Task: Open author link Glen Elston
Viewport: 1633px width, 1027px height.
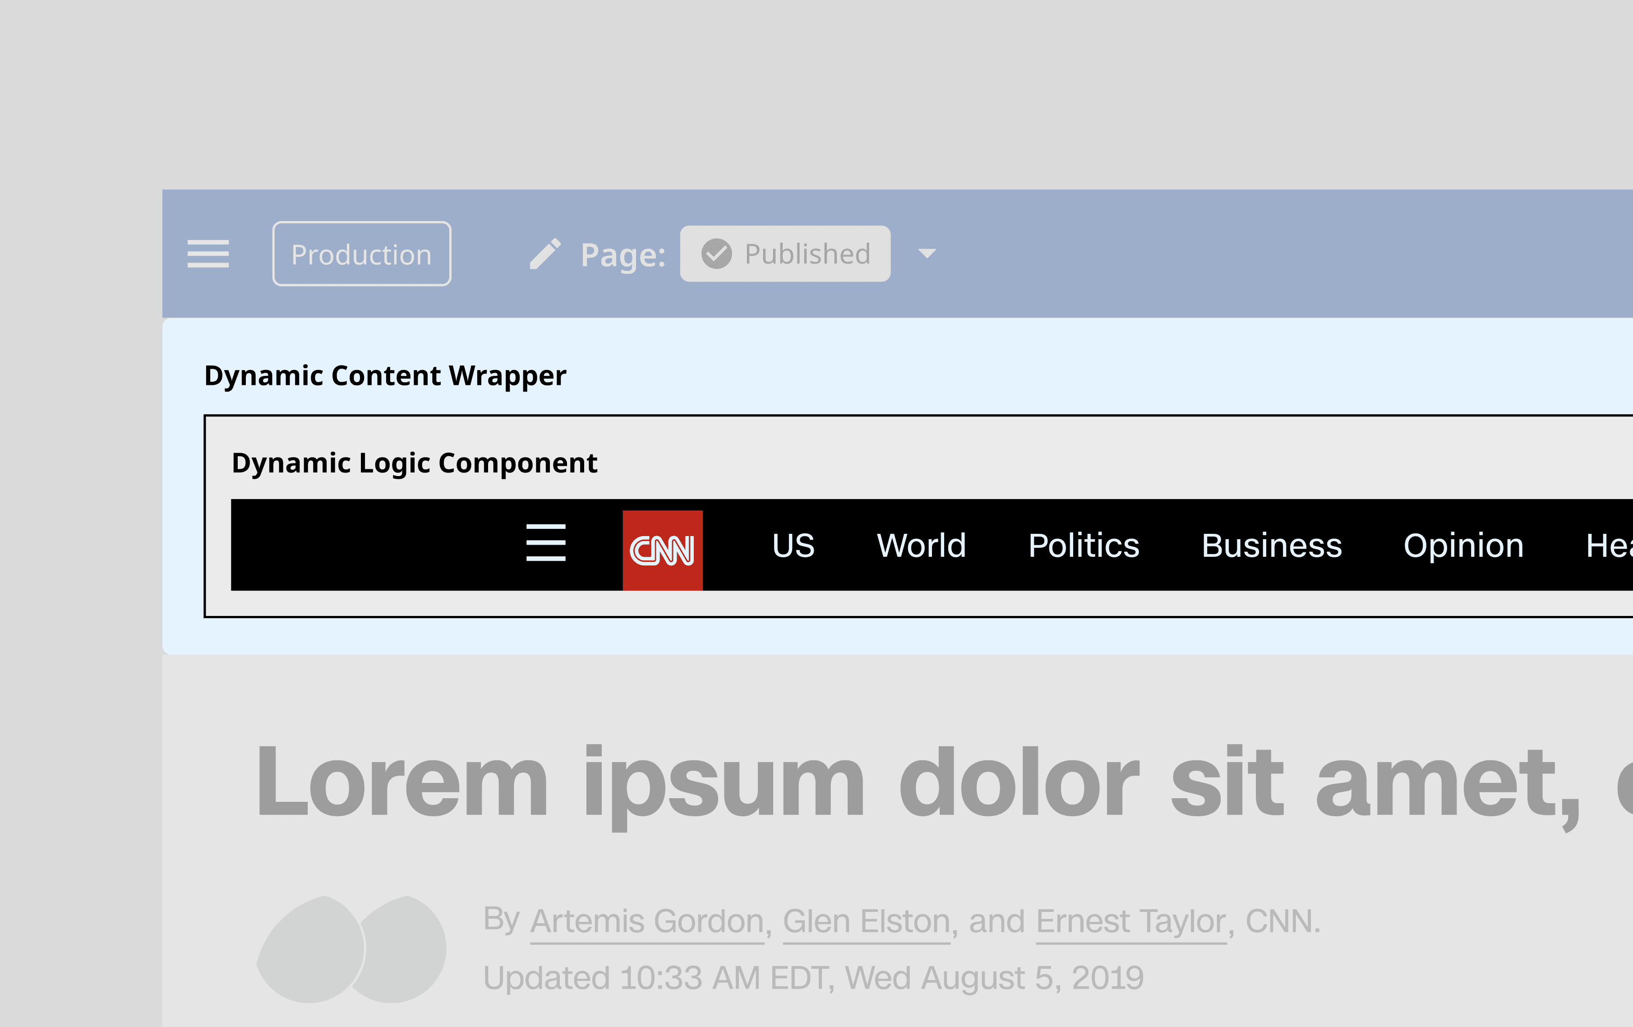Action: pos(866,922)
